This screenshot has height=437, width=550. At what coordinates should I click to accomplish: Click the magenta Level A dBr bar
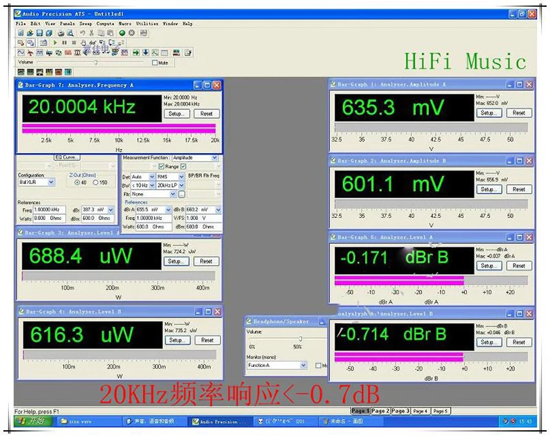click(x=399, y=280)
